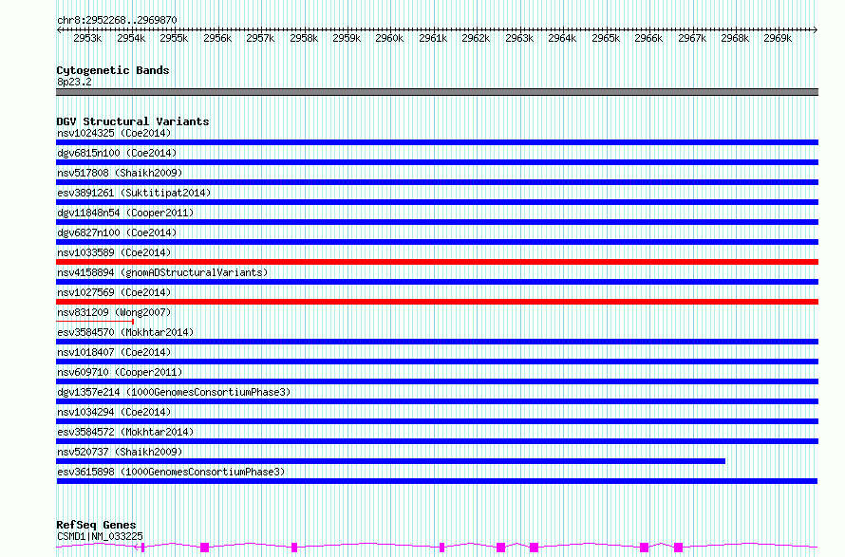
Task: Open the esv3615898 1000GenomesConsortiumPhase3 label
Action: pos(171,472)
